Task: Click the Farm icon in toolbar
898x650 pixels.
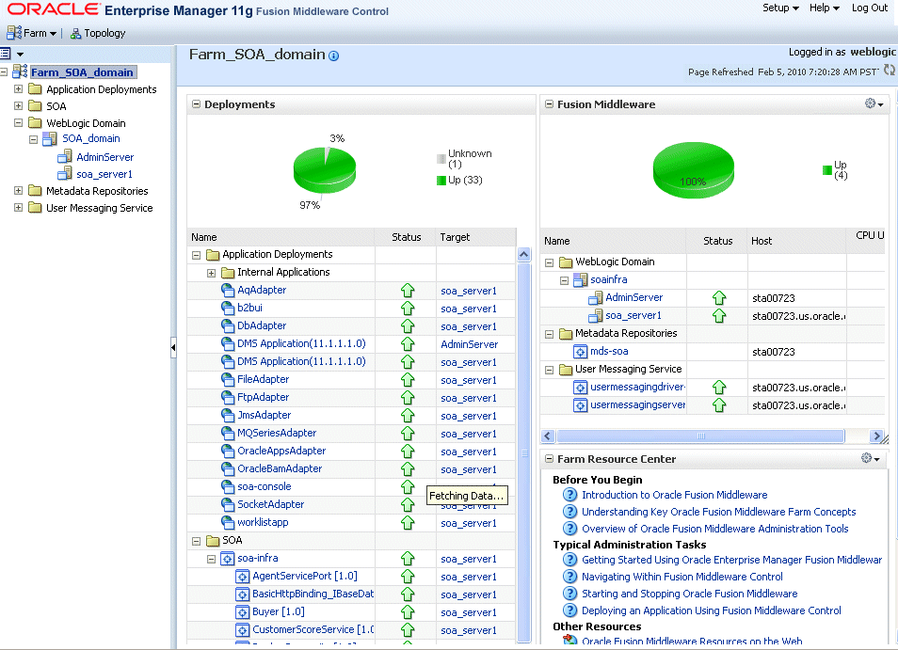Action: [x=14, y=33]
